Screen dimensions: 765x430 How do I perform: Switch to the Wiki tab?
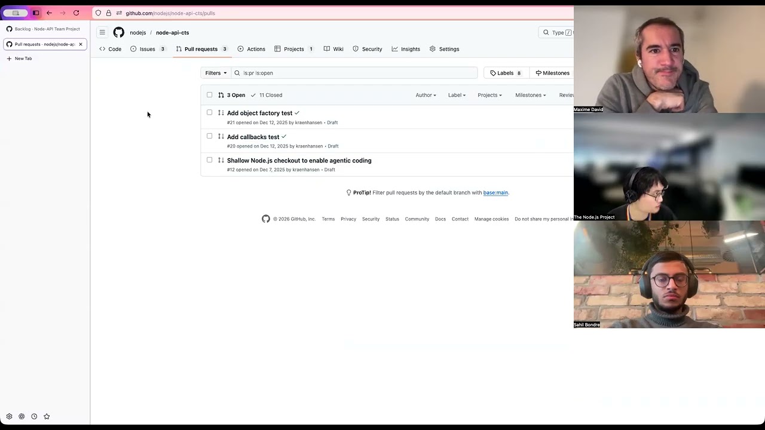pyautogui.click(x=333, y=49)
